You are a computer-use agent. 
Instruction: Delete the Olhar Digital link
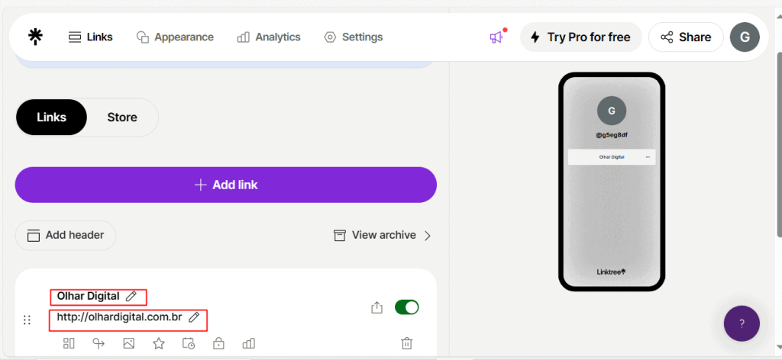pyautogui.click(x=407, y=343)
